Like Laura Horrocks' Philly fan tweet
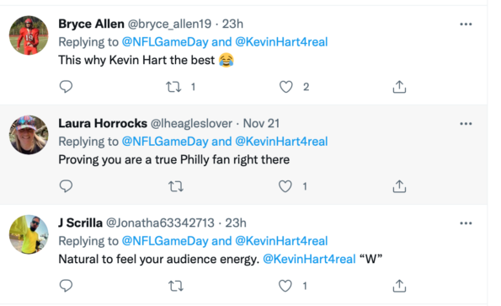501x306 pixels. pyautogui.click(x=285, y=186)
